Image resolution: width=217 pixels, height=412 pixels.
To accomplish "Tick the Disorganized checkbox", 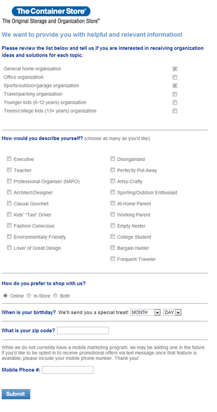I will click(x=113, y=159).
